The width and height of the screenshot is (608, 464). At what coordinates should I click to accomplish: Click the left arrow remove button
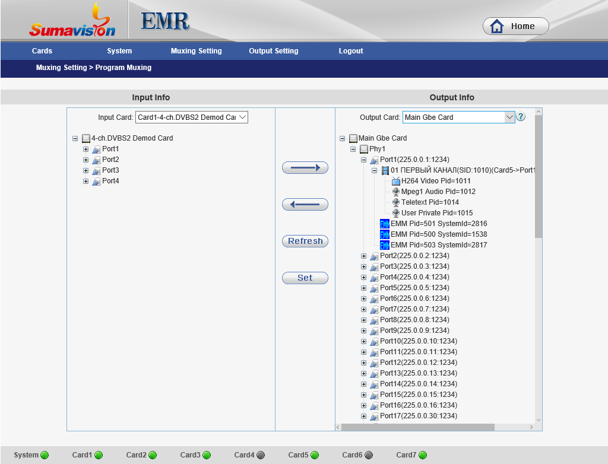tap(305, 205)
